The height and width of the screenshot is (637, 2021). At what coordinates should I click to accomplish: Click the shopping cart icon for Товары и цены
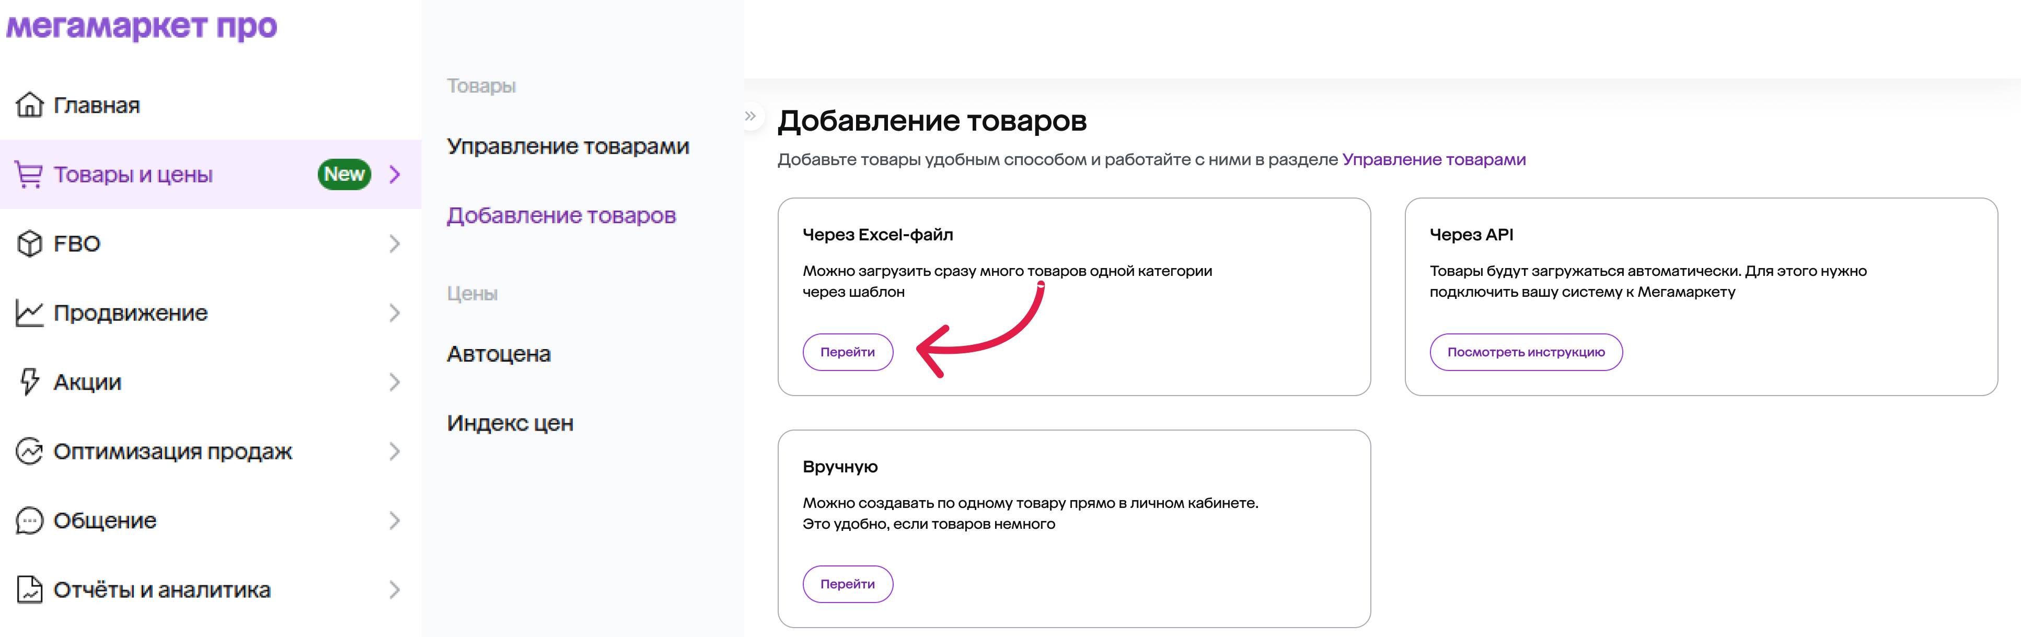[30, 174]
